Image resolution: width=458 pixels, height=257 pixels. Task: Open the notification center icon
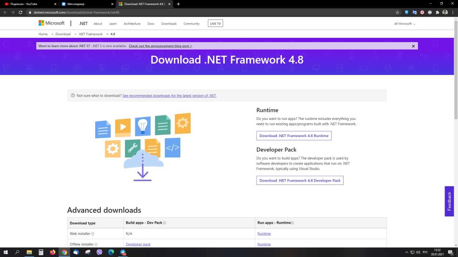pyautogui.click(x=451, y=252)
